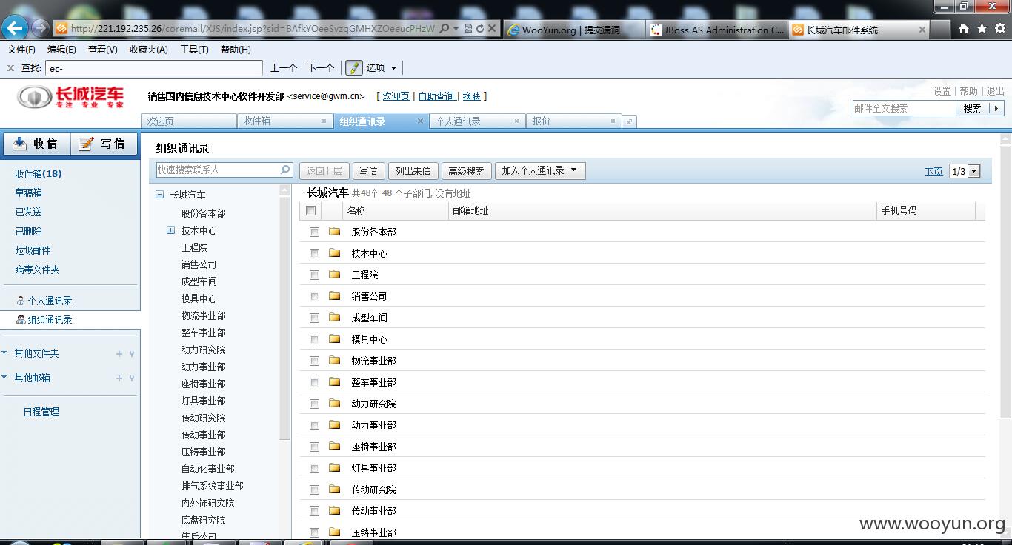Check the box for 模具中心 row
The image size is (1012, 545).
(314, 340)
